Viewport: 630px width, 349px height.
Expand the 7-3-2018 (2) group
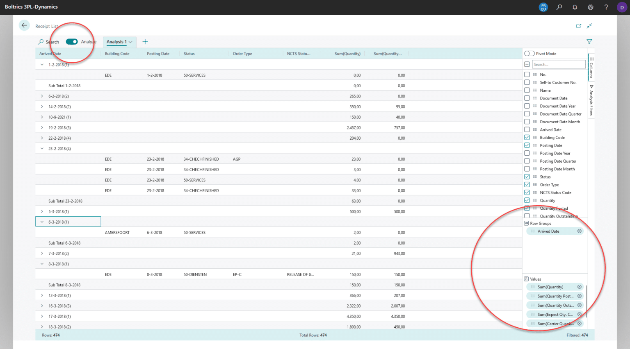coord(42,254)
